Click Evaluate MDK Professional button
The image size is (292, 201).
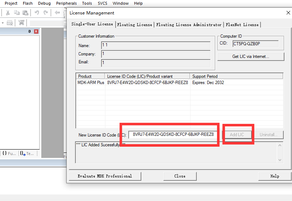click(x=105, y=176)
